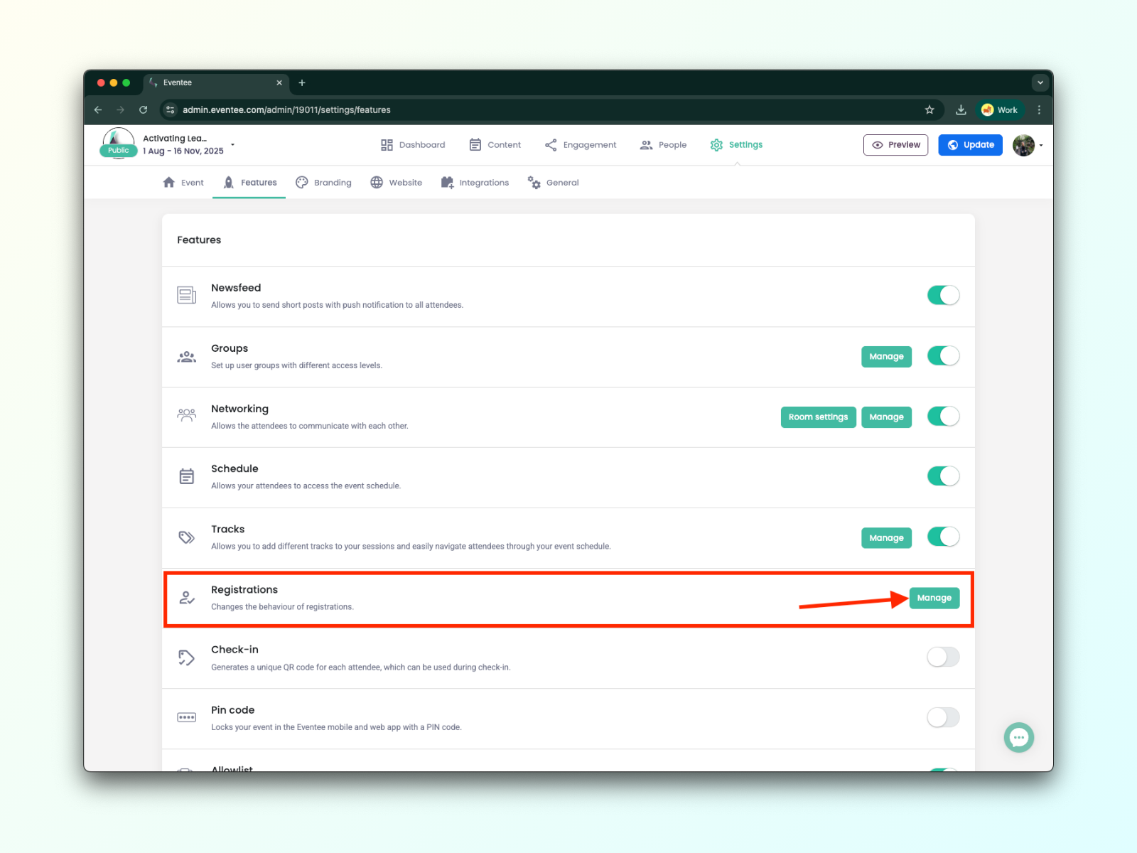
Task: Disable the Newsfeed toggle
Action: (943, 295)
